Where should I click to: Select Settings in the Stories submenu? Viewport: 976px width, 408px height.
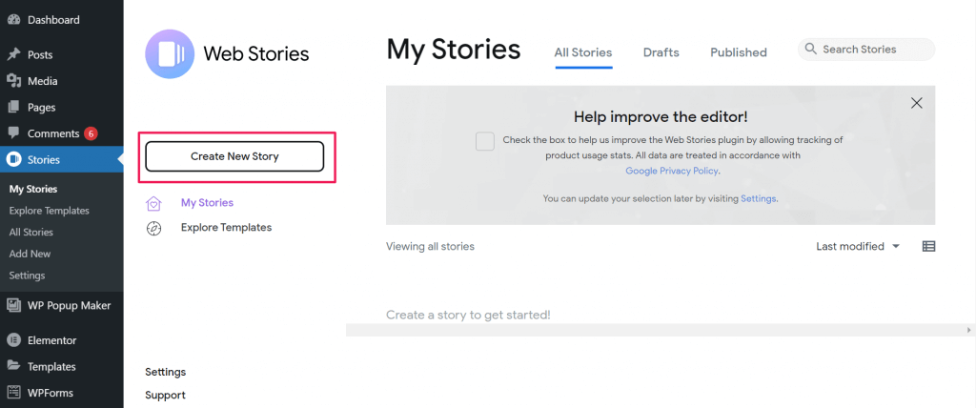[x=27, y=275]
